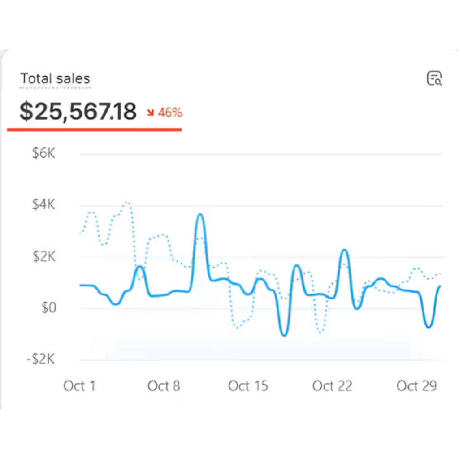Click the dotted line's highest peak

coord(127,202)
